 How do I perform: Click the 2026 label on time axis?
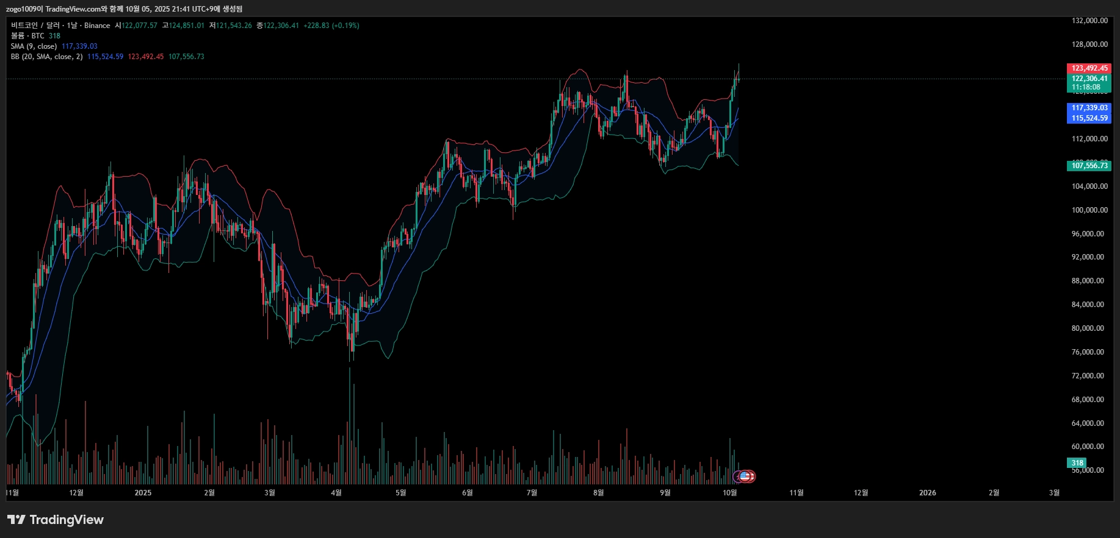(x=927, y=493)
